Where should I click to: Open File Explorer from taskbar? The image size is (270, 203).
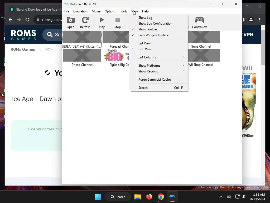(138, 197)
